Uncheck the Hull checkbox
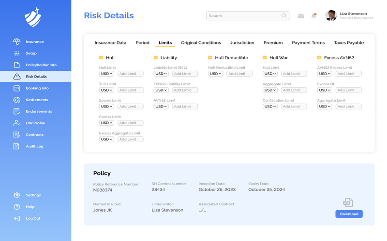Screen dimensions: 387x241 tap(101, 58)
